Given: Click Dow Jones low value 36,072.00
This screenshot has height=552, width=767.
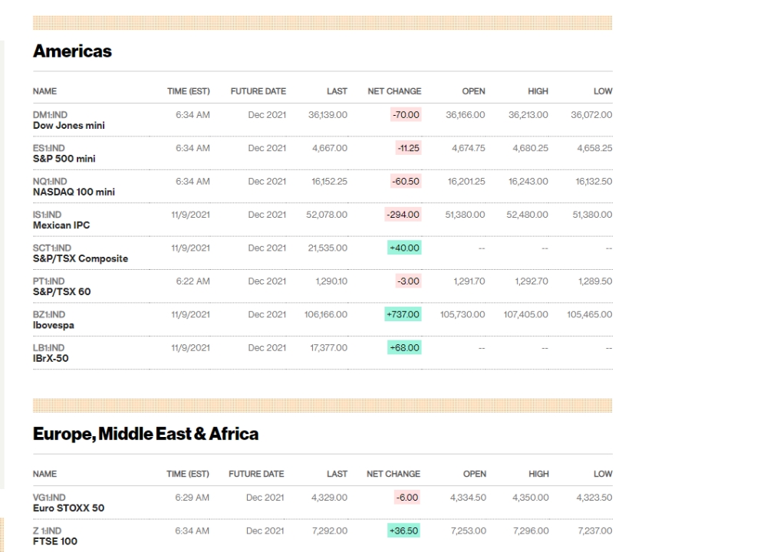Looking at the screenshot, I should pyautogui.click(x=591, y=115).
